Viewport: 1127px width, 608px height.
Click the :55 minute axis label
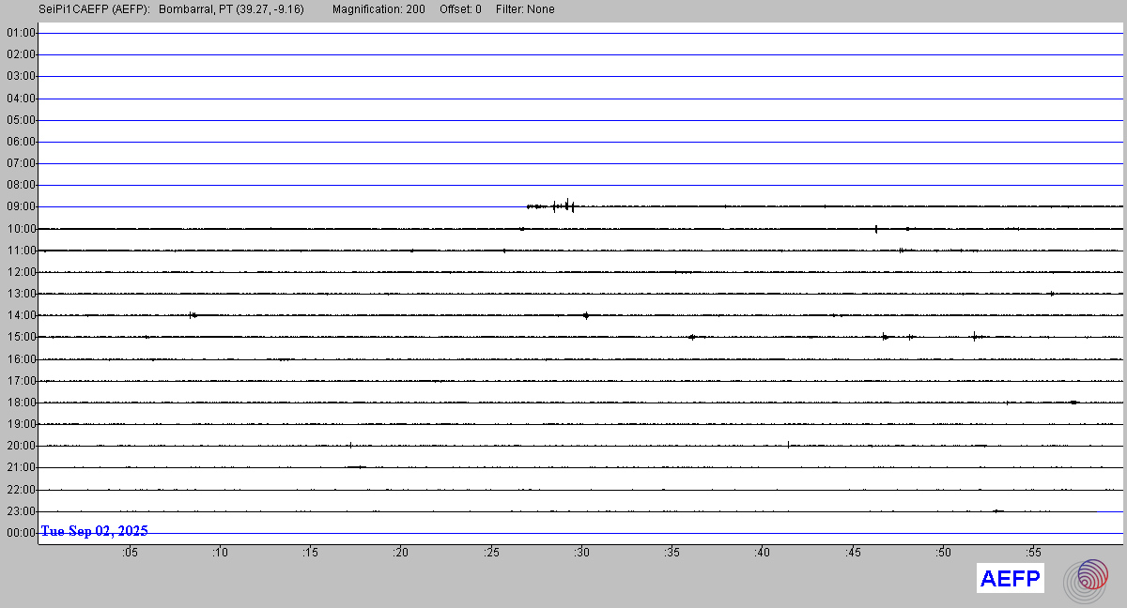point(1033,553)
